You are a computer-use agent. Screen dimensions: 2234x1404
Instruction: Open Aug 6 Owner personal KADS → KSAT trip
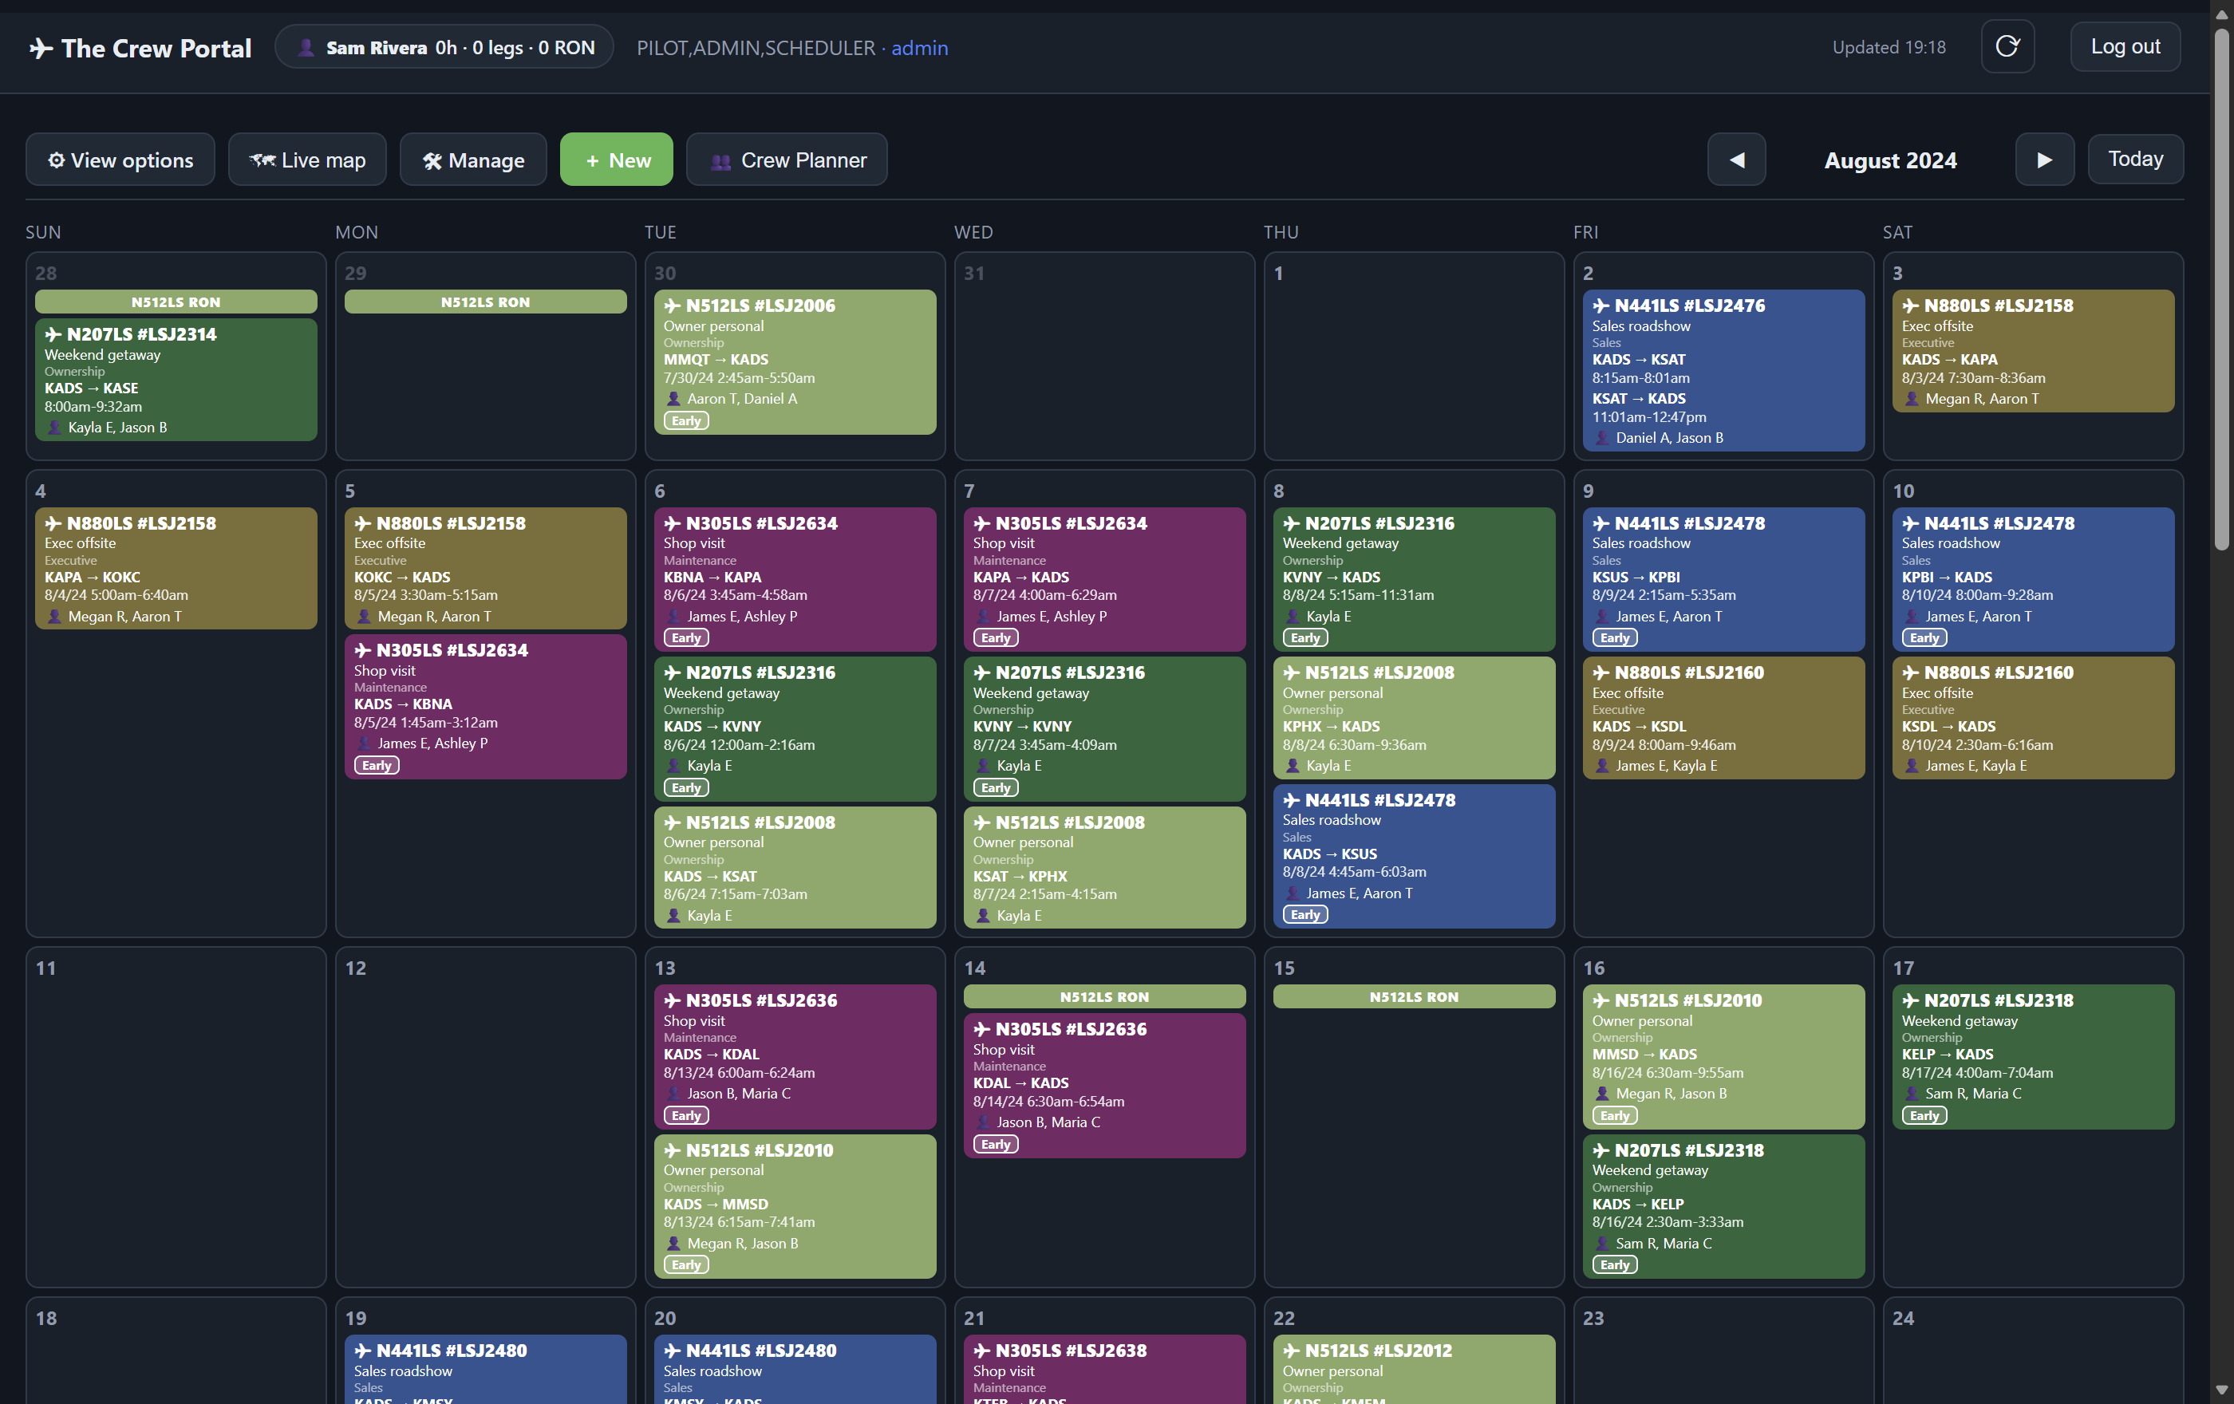tap(795, 867)
